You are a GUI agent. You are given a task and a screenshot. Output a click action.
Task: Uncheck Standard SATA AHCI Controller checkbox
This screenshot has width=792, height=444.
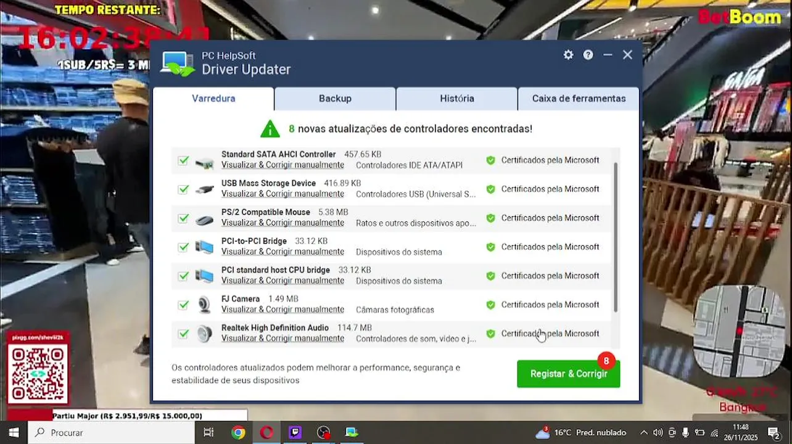point(183,160)
